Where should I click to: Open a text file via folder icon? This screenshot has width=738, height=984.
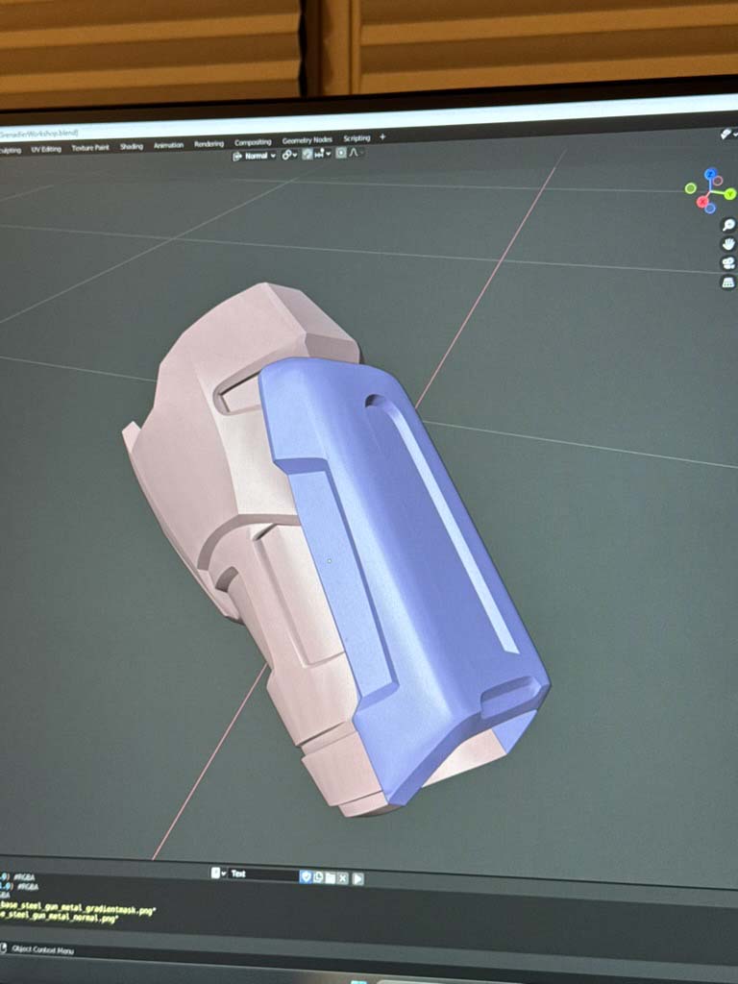[331, 877]
